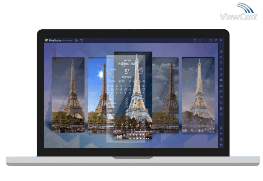This screenshot has height=181, width=263.
Task: Open the stacked layers icon in sidebar
Action: pyautogui.click(x=221, y=108)
